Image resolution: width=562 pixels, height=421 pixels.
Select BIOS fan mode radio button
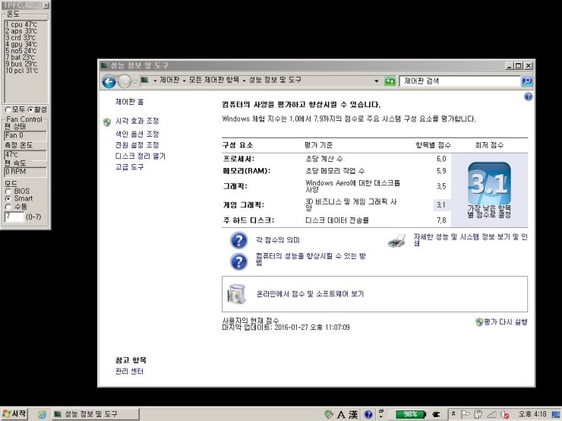click(x=8, y=192)
